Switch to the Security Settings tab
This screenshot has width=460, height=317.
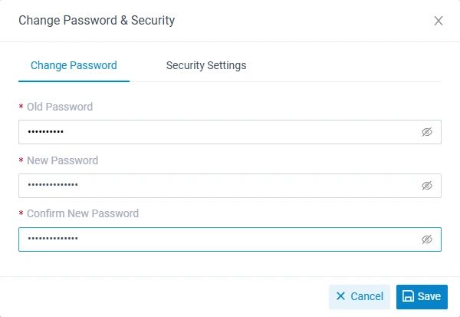(206, 65)
